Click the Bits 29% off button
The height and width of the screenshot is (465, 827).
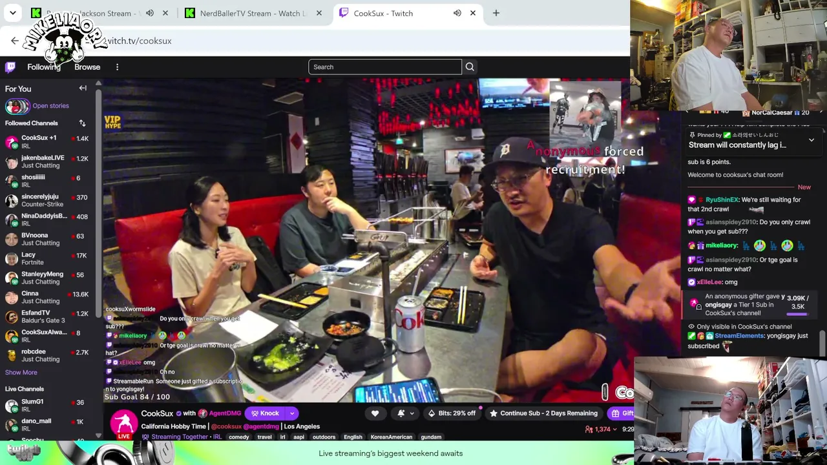pyautogui.click(x=452, y=413)
